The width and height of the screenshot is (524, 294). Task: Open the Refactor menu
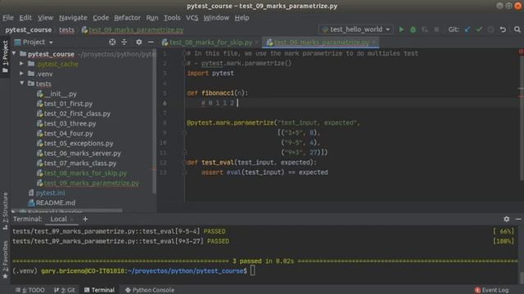click(127, 18)
